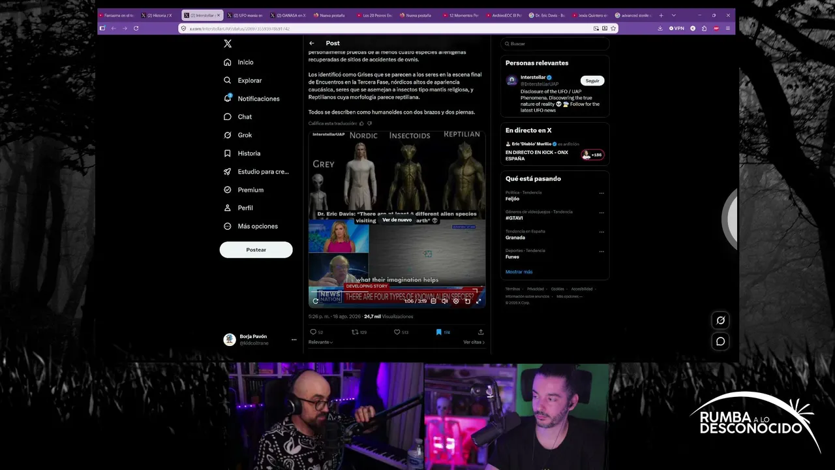Viewport: 835px width, 470px height.
Task: Open the browser downloads icon
Action: (x=660, y=28)
